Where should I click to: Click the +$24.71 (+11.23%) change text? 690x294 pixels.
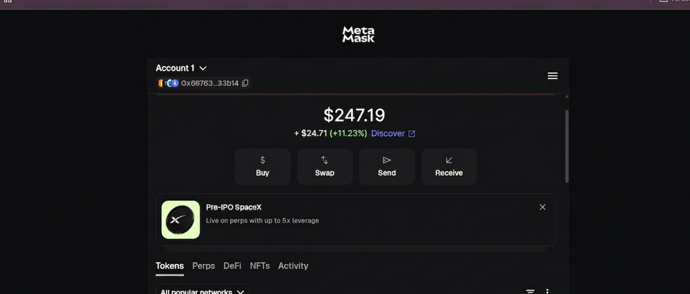pos(330,133)
